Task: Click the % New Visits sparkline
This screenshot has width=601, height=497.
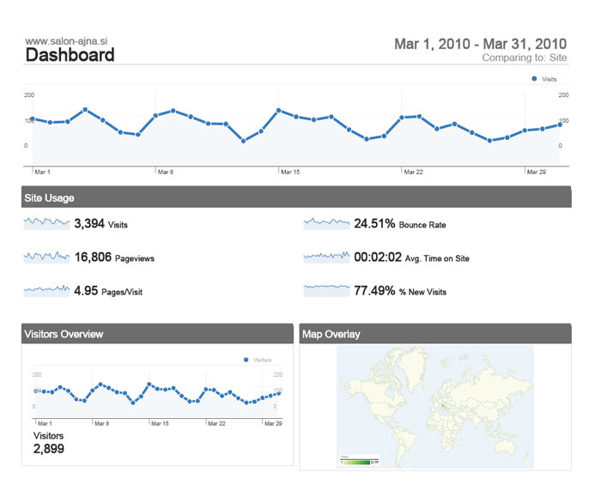Action: click(327, 291)
